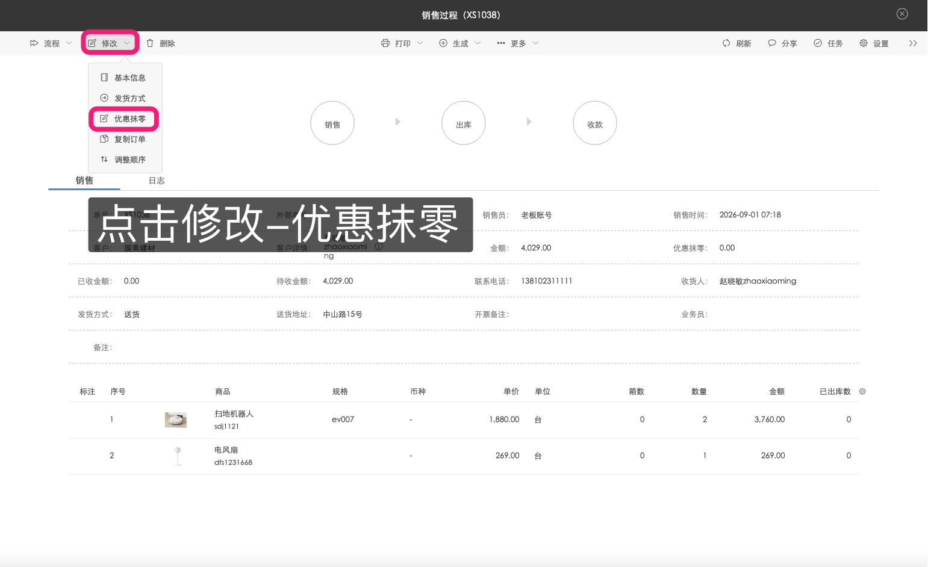Switch to the 日志 tab
This screenshot has width=928, height=567.
[157, 181]
